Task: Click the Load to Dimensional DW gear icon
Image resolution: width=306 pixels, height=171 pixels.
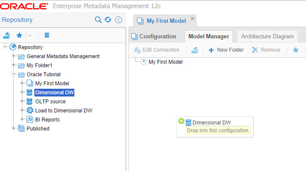Action: (x=30, y=110)
